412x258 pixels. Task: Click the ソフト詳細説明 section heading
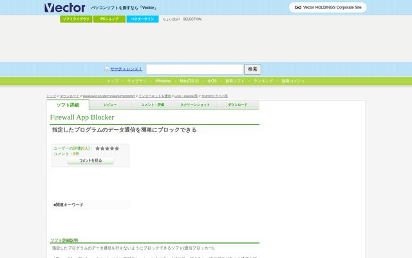pos(64,240)
